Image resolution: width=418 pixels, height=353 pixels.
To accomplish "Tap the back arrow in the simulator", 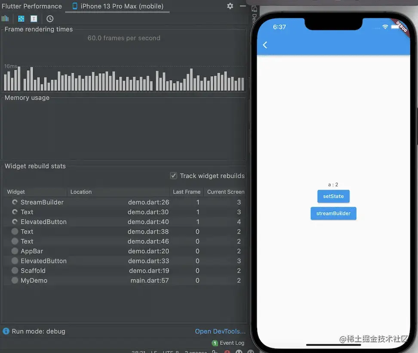I will (265, 45).
